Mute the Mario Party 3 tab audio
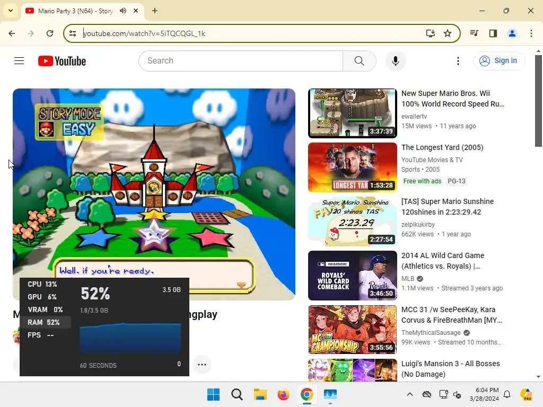This screenshot has width=543, height=407. [x=123, y=11]
